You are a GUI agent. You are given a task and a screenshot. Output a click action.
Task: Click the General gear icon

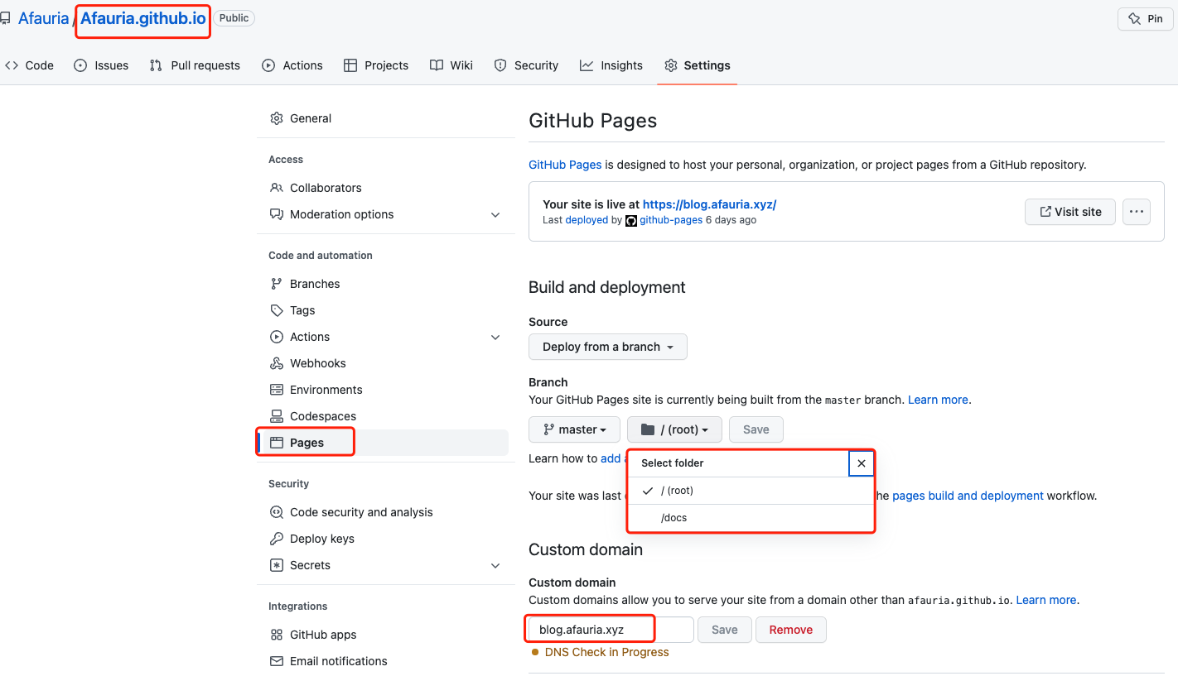coord(277,118)
